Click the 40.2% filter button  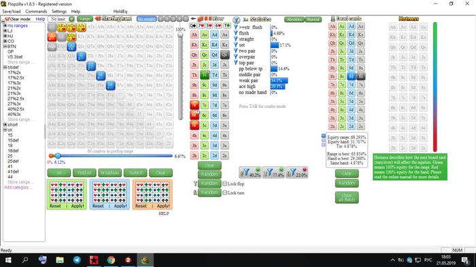pos(250,172)
